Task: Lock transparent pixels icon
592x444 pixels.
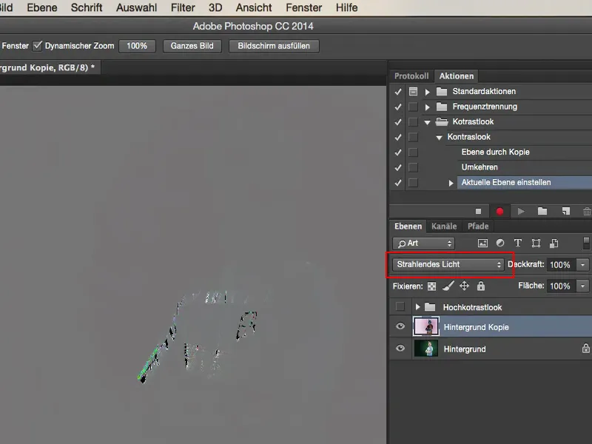Action: pos(431,286)
